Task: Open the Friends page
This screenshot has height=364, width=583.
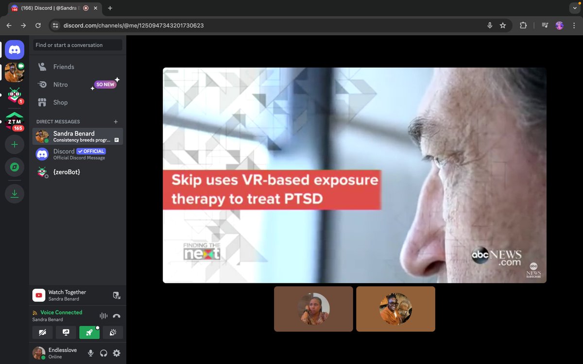Action: click(78, 67)
